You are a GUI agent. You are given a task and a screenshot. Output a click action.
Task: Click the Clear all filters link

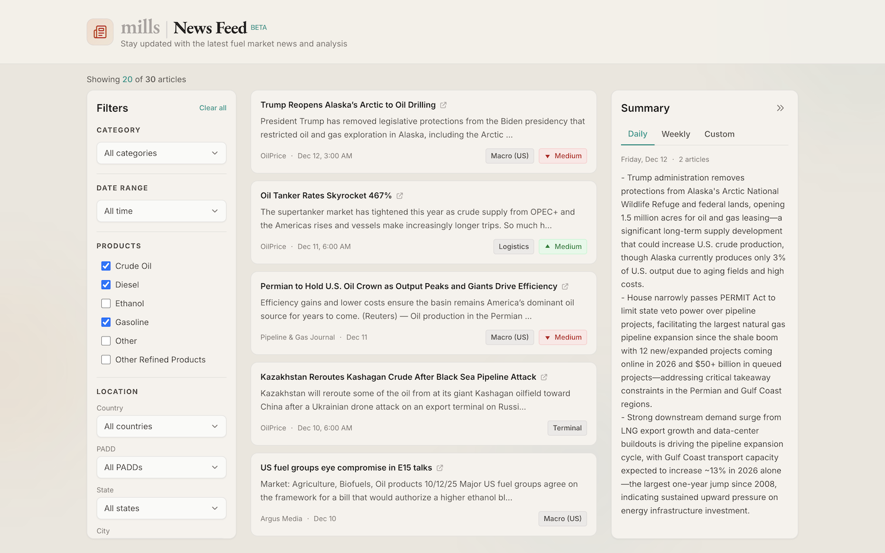pos(212,108)
